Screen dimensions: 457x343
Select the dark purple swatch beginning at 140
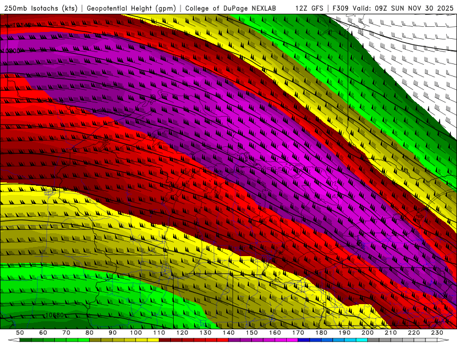coord(234,340)
